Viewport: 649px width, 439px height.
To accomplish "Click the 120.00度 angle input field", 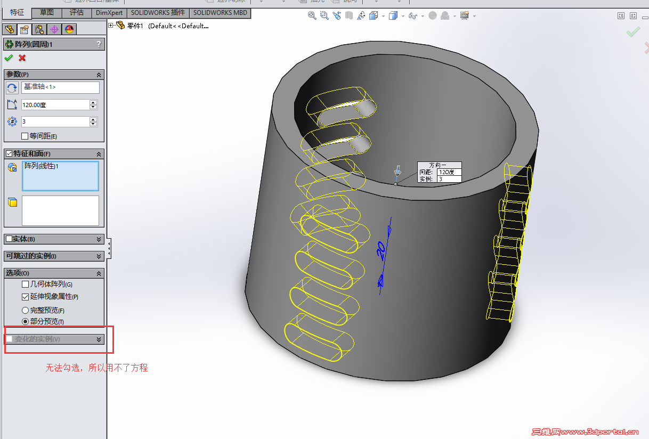I will coord(55,105).
